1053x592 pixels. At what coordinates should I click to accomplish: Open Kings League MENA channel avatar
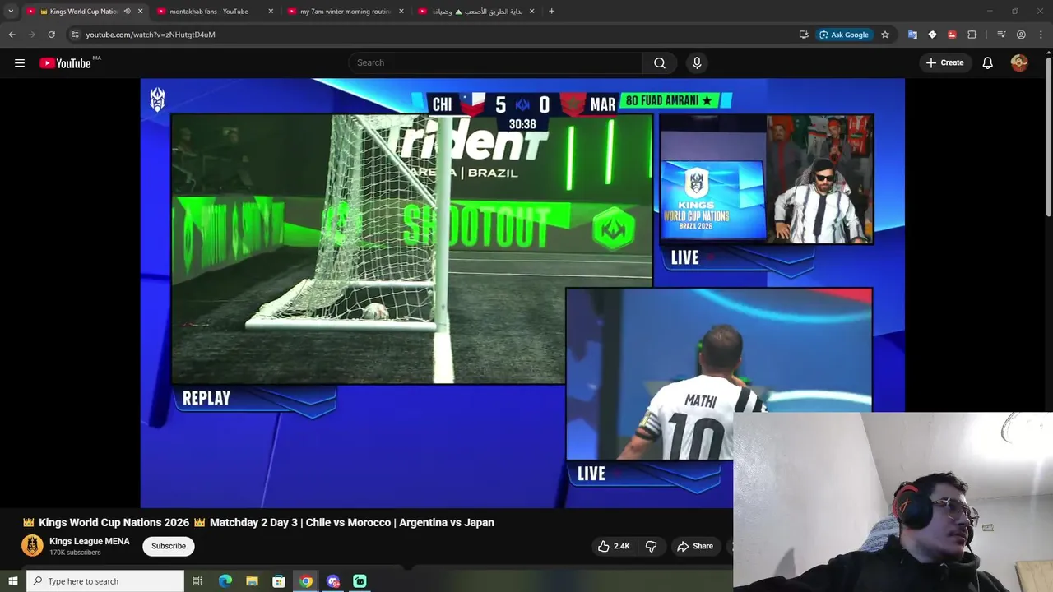32,546
